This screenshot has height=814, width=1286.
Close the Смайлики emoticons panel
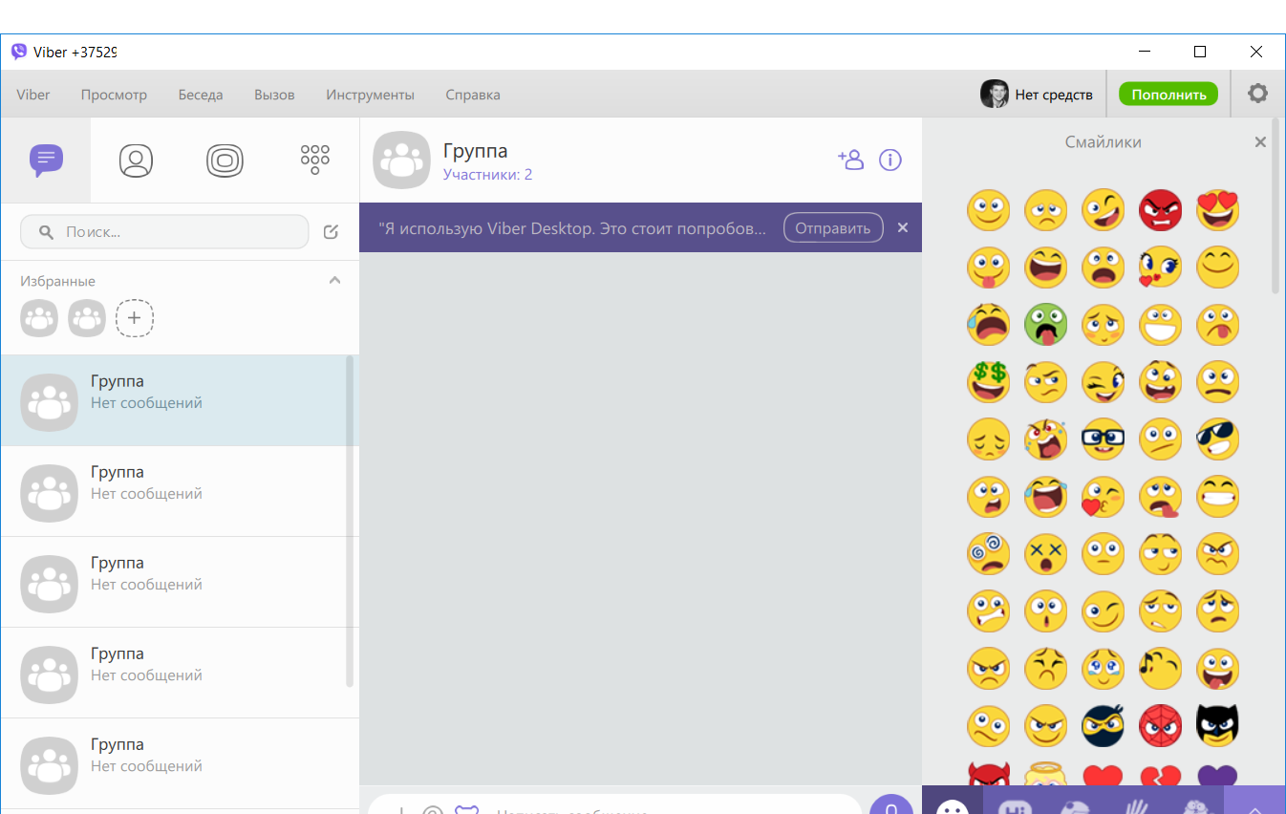click(x=1260, y=142)
